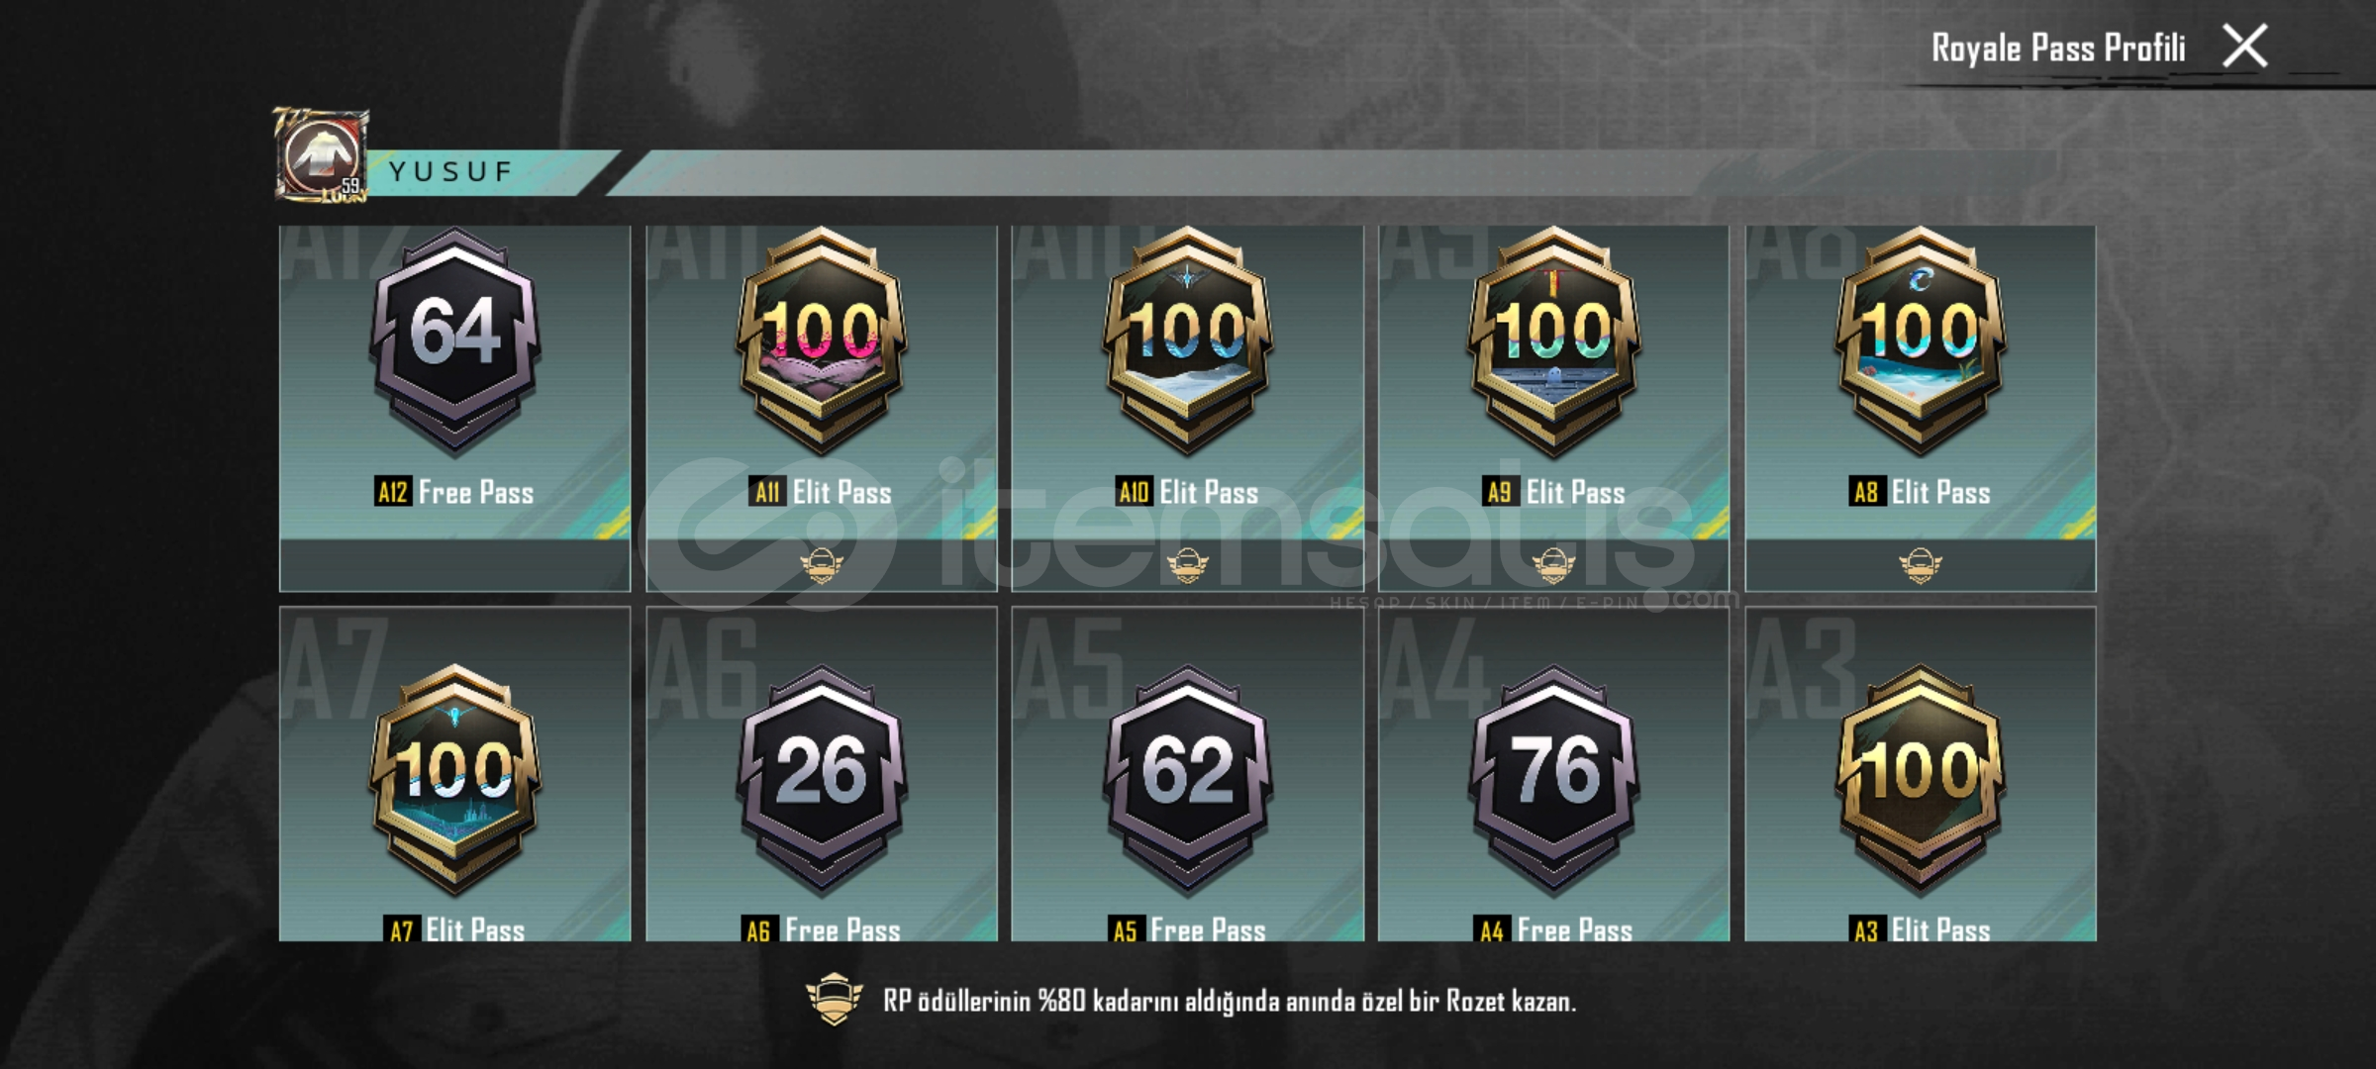The width and height of the screenshot is (2376, 1069).
Task: Click the rozet emblem under A11 Elit Pass
Action: 821,565
